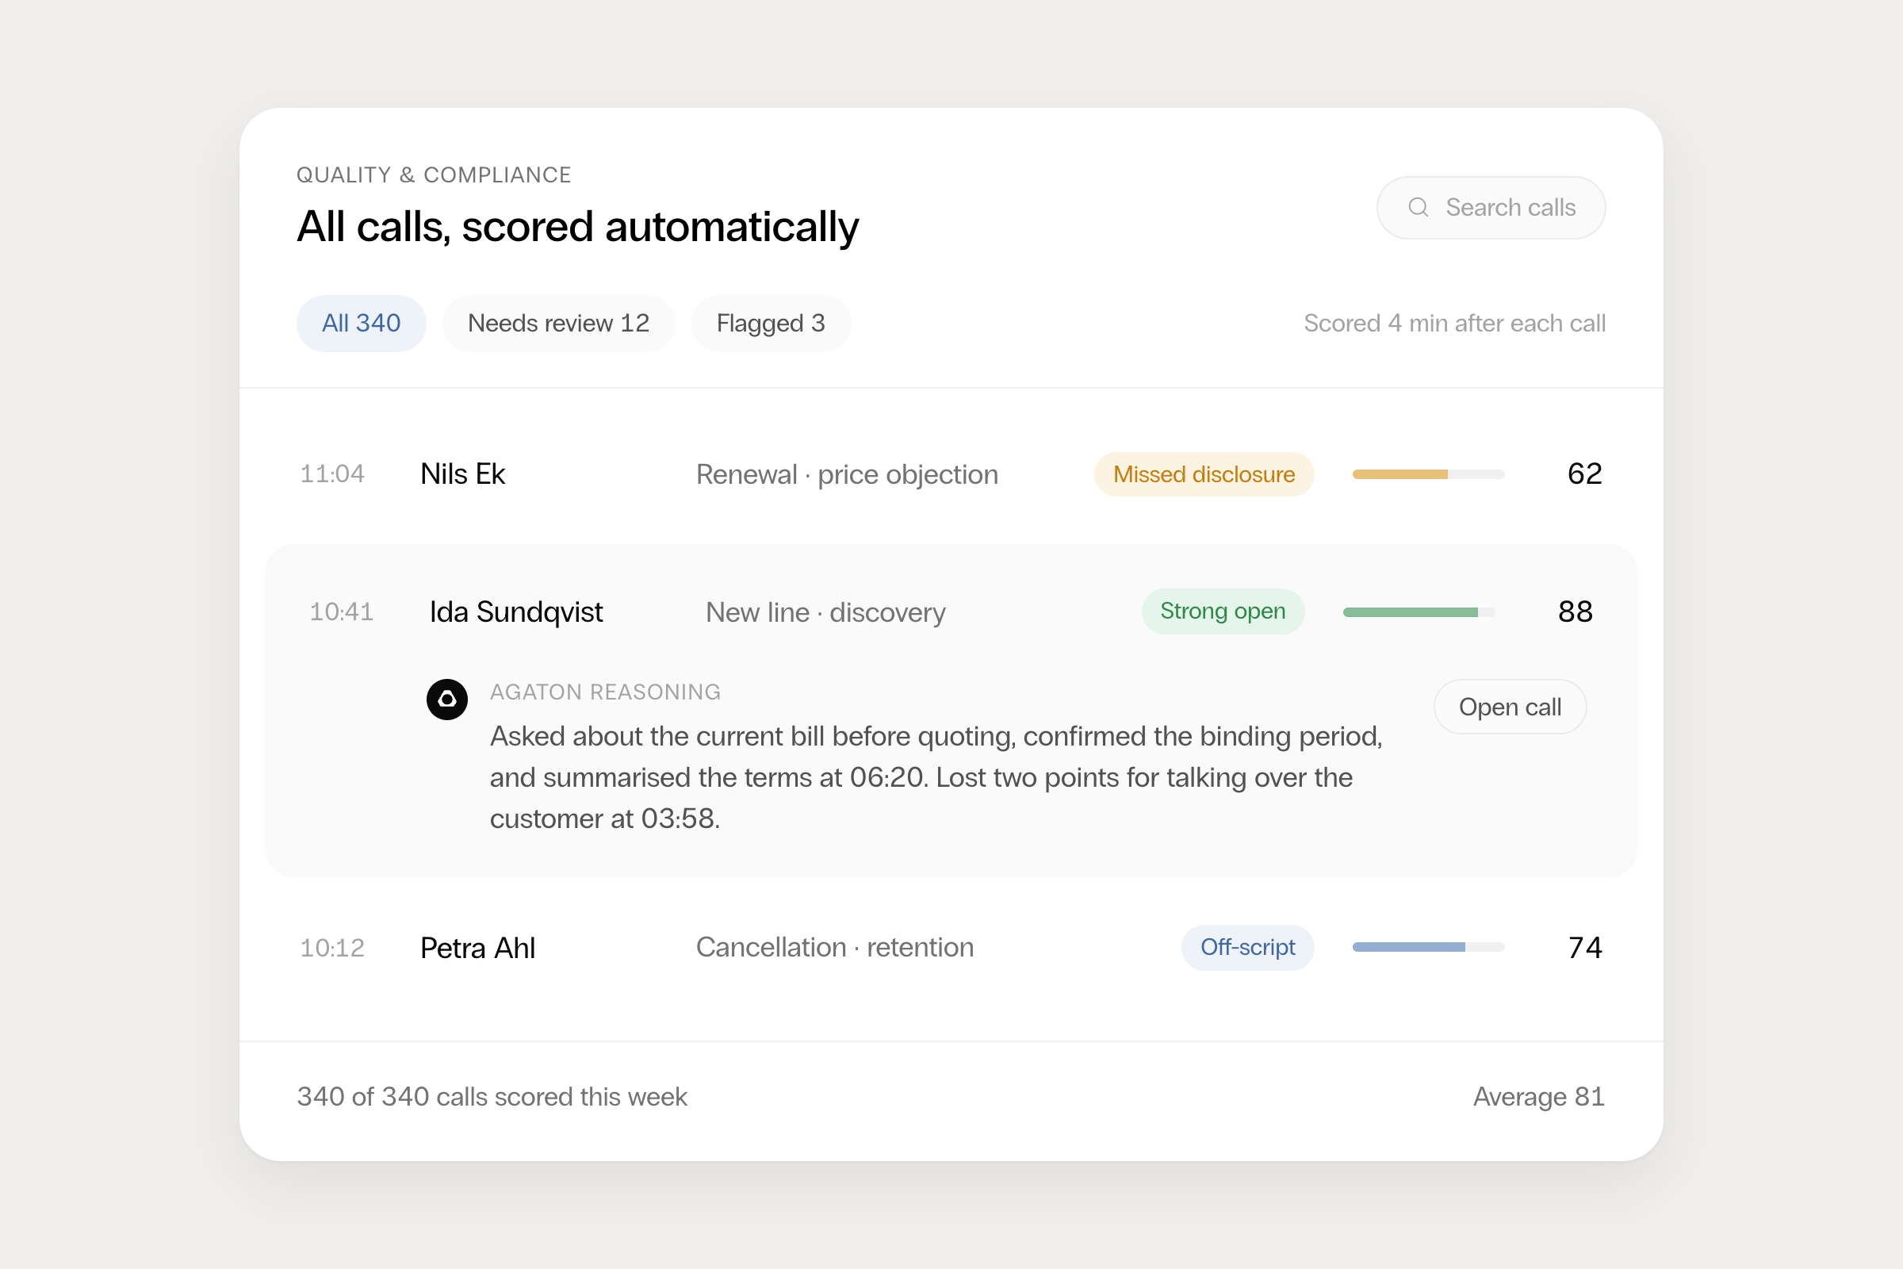Click the Strong open tag
Screen dimensions: 1903x1269
point(1223,611)
